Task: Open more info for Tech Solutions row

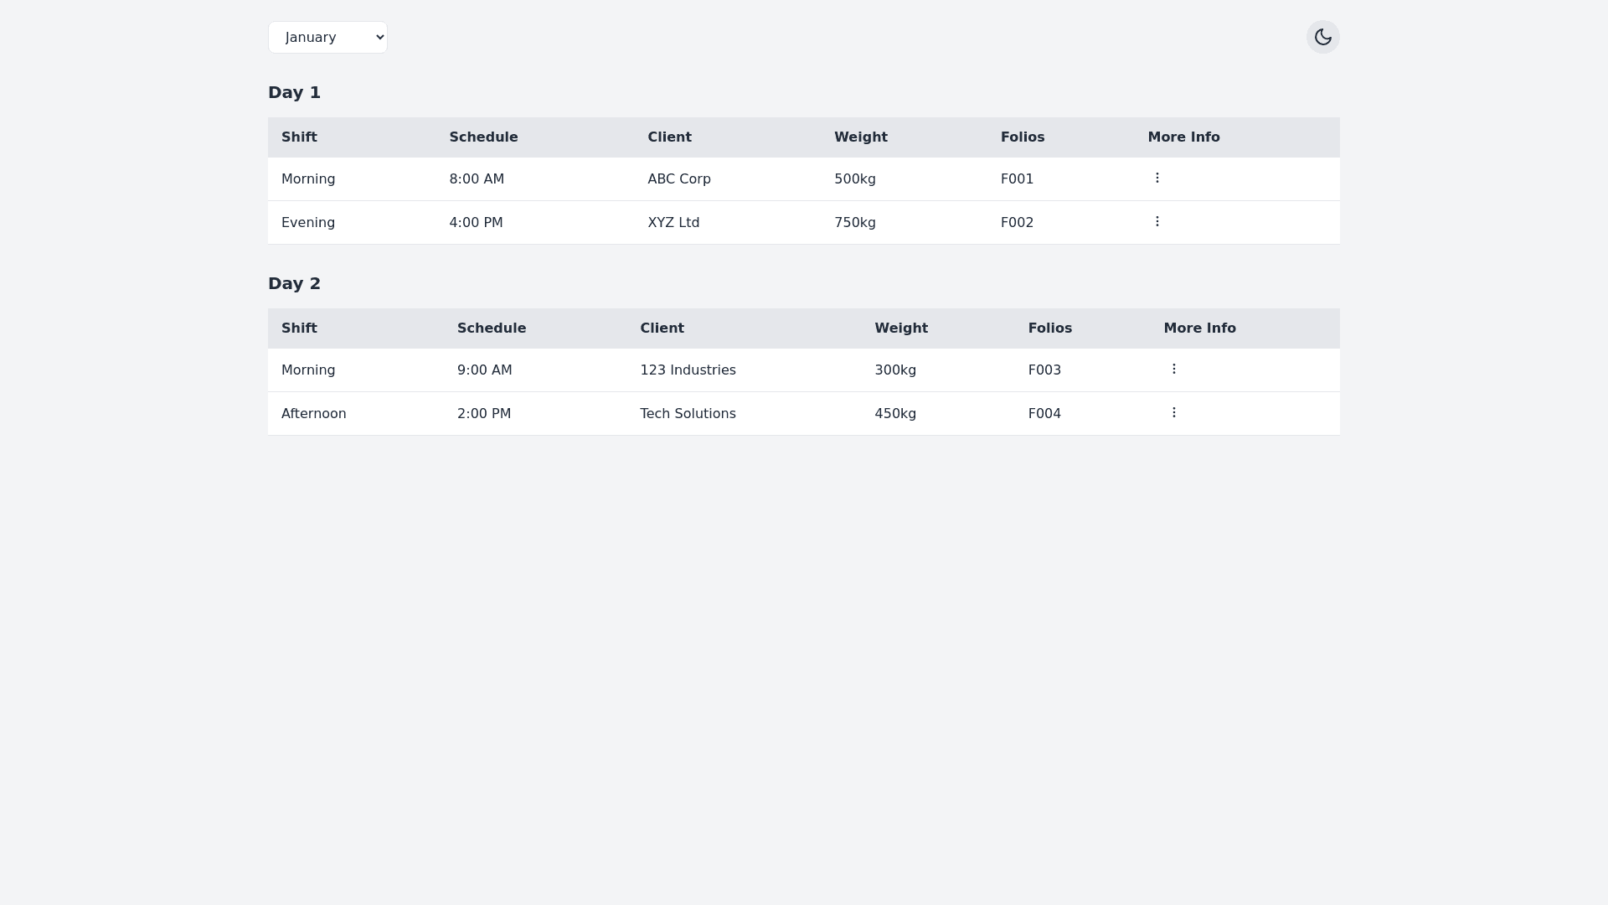Action: click(x=1173, y=412)
